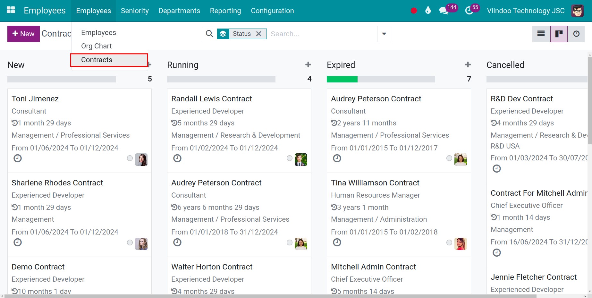Add a card in Running column
The height and width of the screenshot is (298, 592).
308,65
